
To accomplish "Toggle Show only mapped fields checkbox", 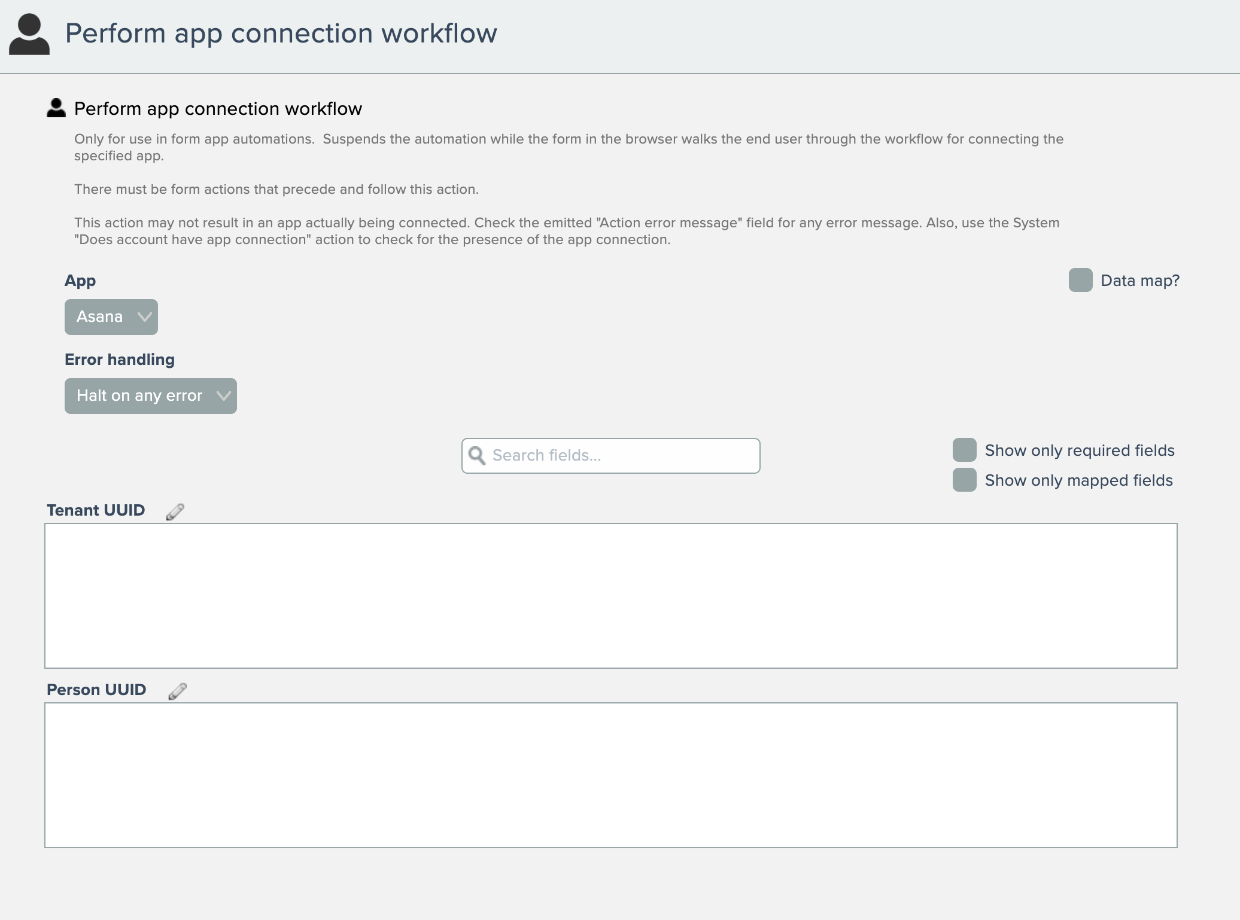I will click(964, 480).
